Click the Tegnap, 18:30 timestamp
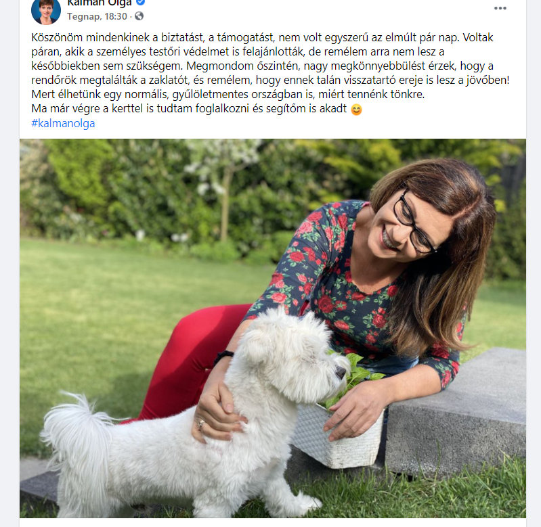 (x=97, y=16)
